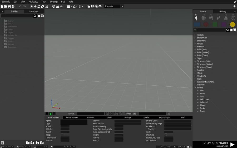
Task: Collapse all in the Assets tree
Action: tap(231, 30)
